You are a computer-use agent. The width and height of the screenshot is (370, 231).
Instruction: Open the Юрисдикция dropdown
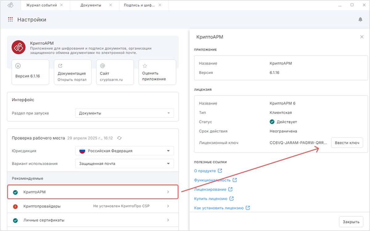[125, 151]
